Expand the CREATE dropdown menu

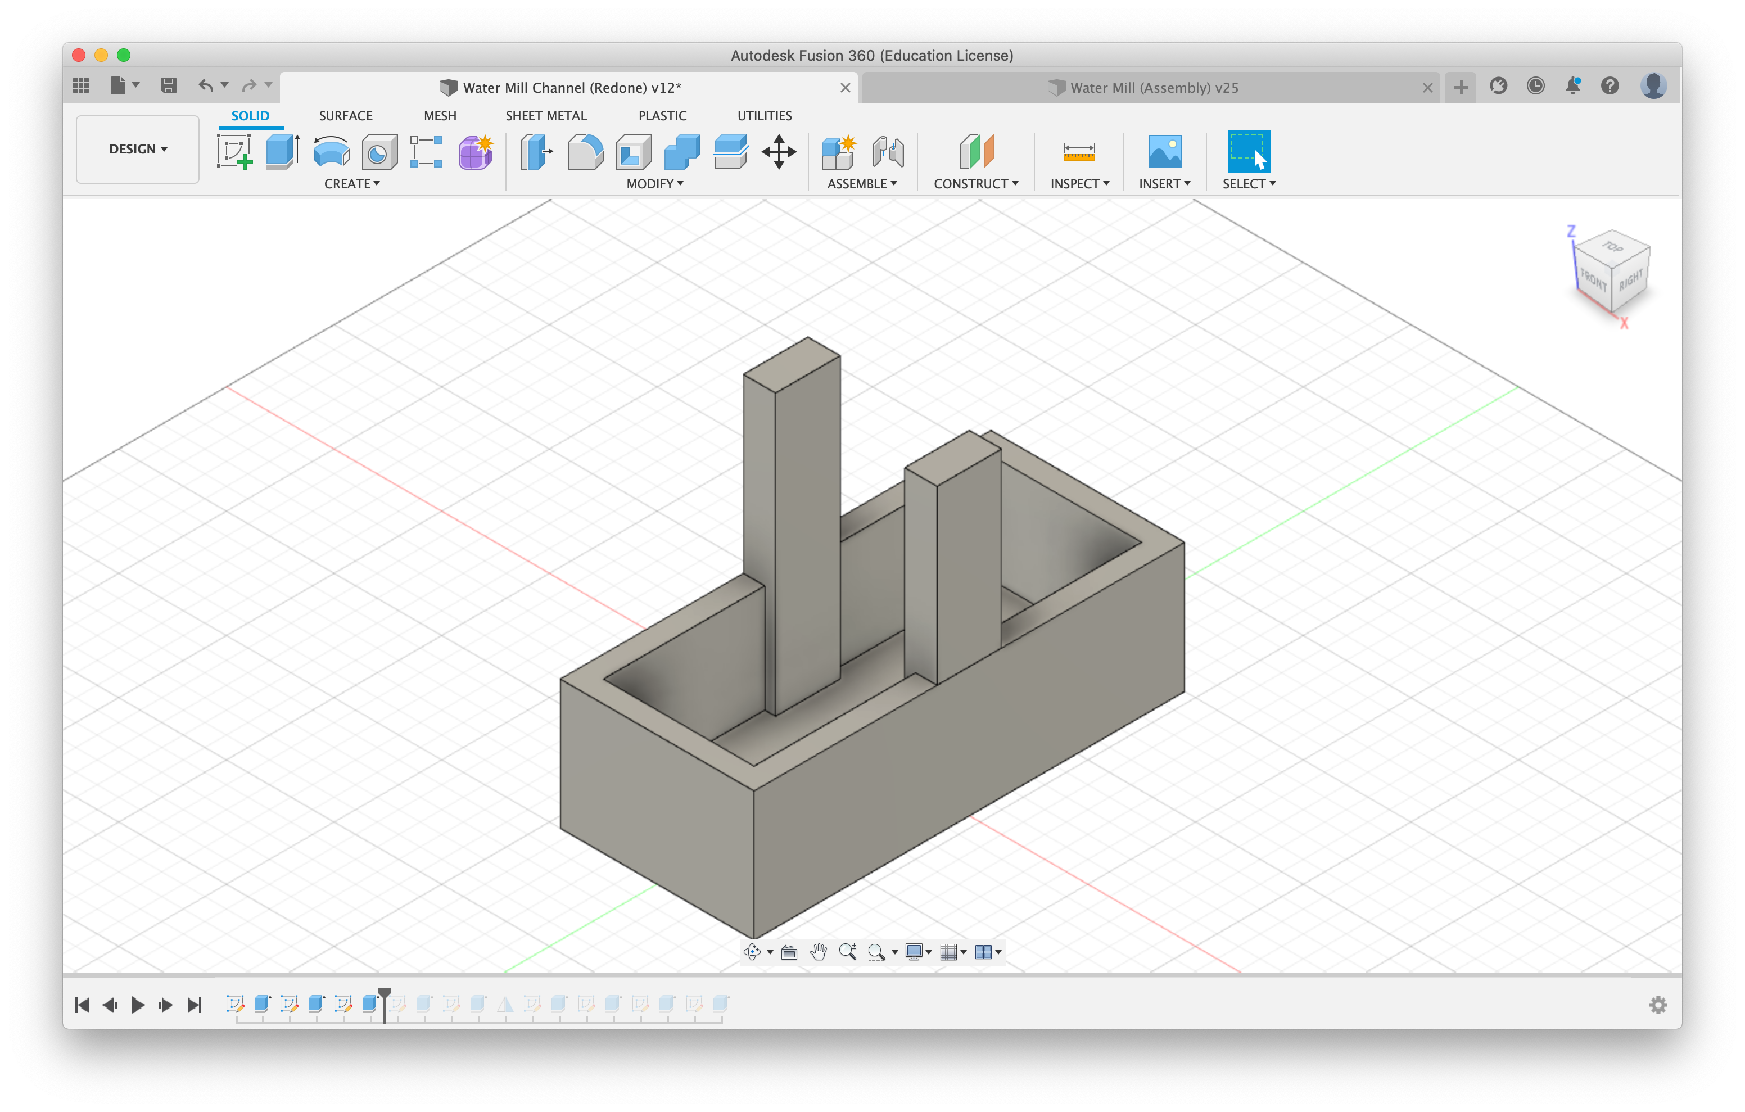(x=354, y=184)
